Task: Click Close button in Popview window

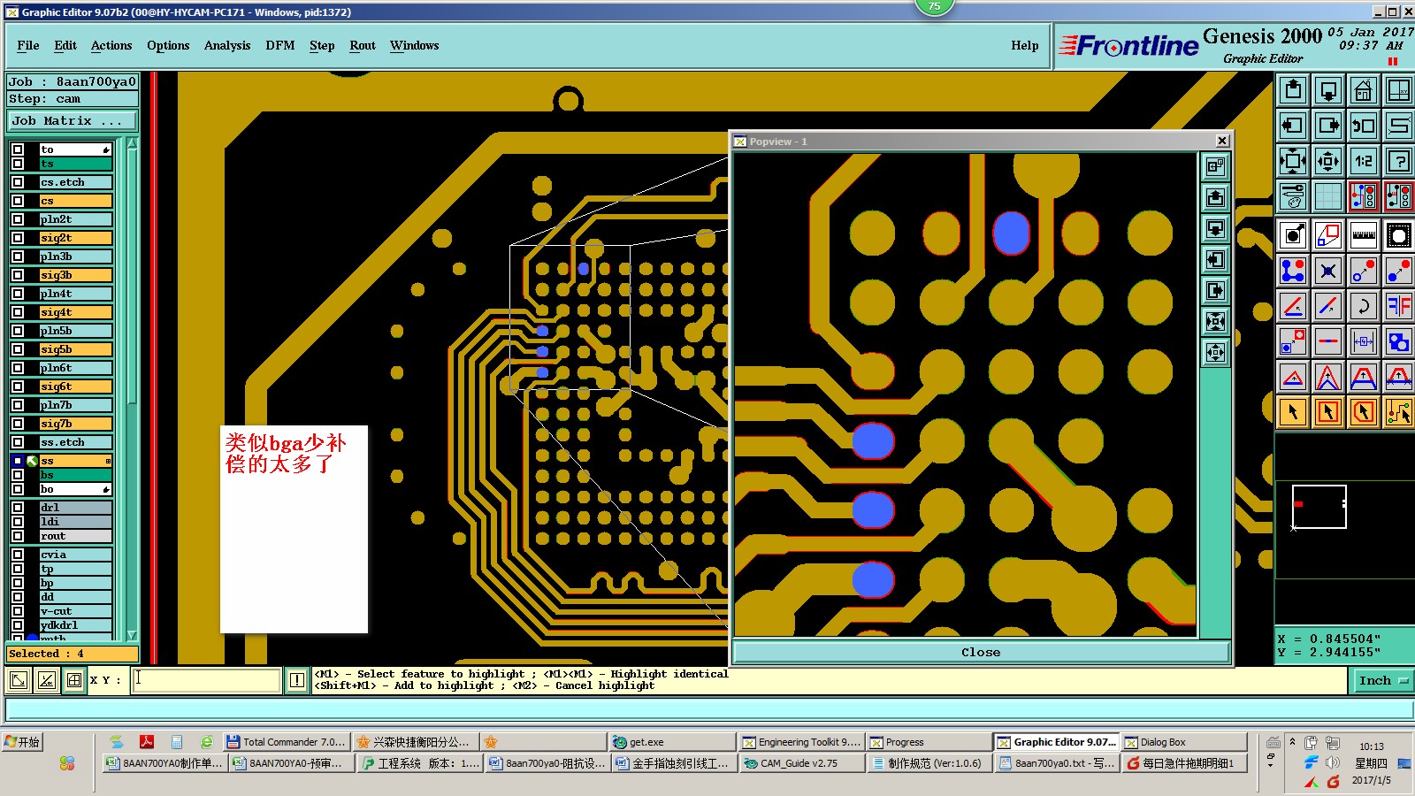Action: pyautogui.click(x=981, y=652)
